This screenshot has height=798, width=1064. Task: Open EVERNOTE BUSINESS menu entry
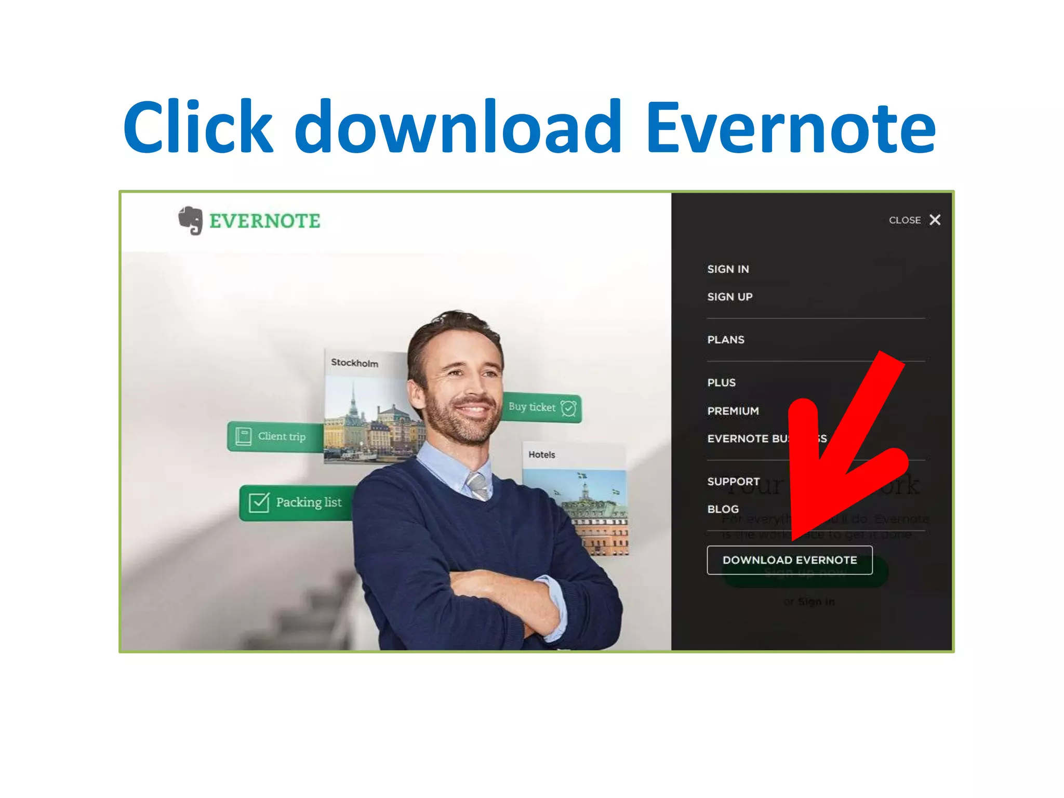tap(767, 438)
